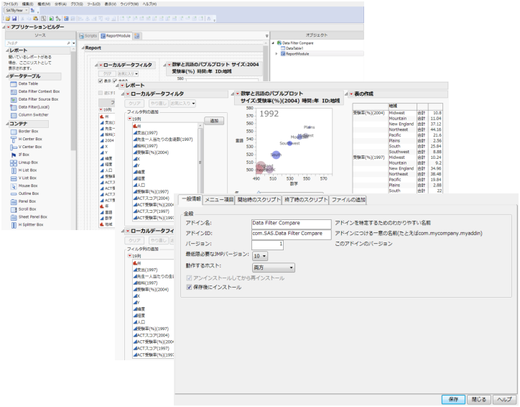Click the 閉じる button
Image resolution: width=520 pixels, height=407 pixels.
(x=479, y=399)
